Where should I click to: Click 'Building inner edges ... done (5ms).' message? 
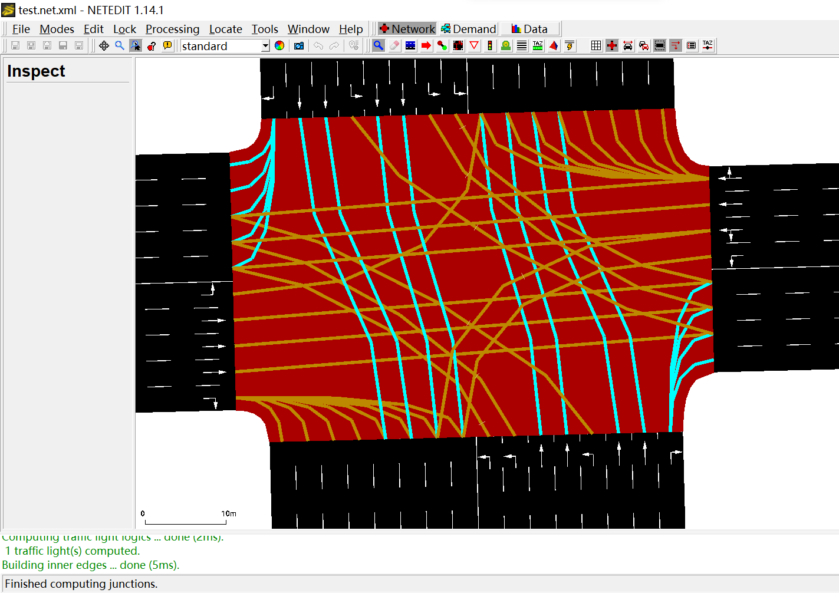pyautogui.click(x=91, y=565)
